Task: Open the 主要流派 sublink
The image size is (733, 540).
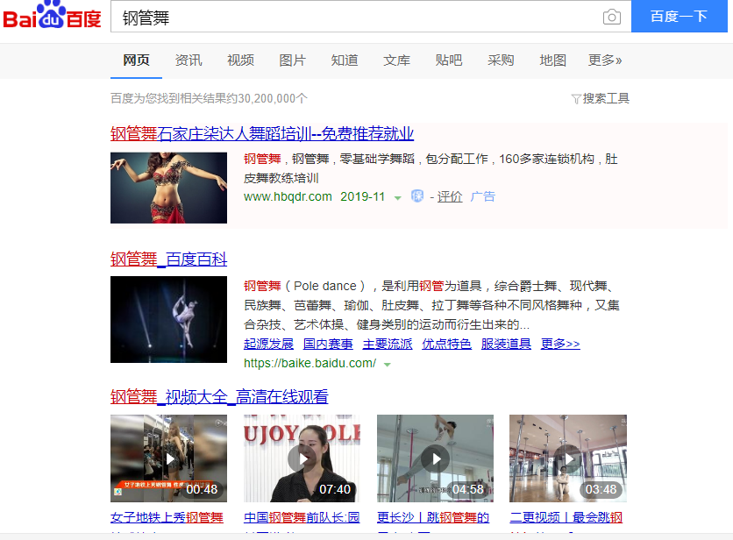Action: pos(388,344)
